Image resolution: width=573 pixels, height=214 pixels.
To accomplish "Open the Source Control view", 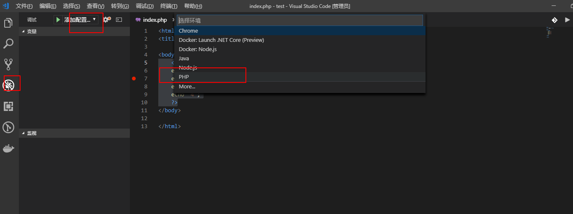I will click(8, 64).
